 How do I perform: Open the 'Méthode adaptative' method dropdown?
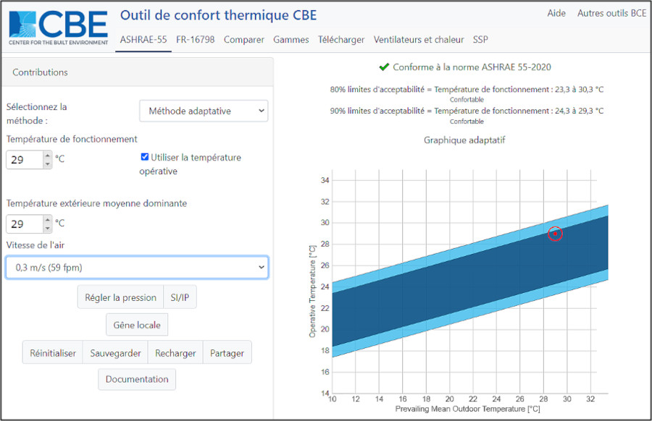pyautogui.click(x=204, y=111)
